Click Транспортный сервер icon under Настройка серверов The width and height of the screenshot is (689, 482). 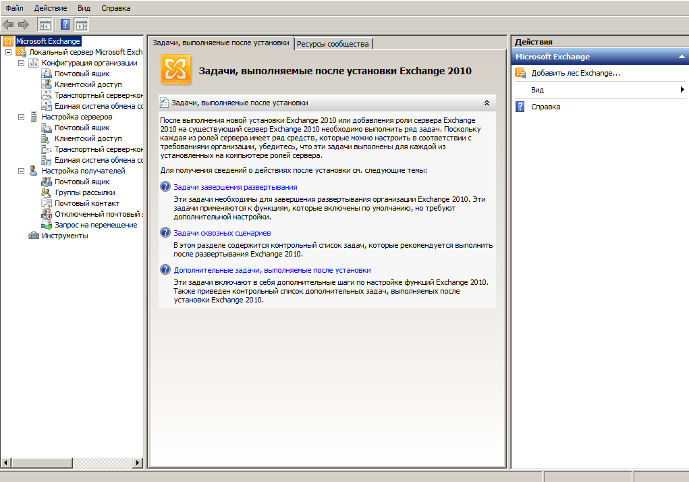click(x=46, y=149)
